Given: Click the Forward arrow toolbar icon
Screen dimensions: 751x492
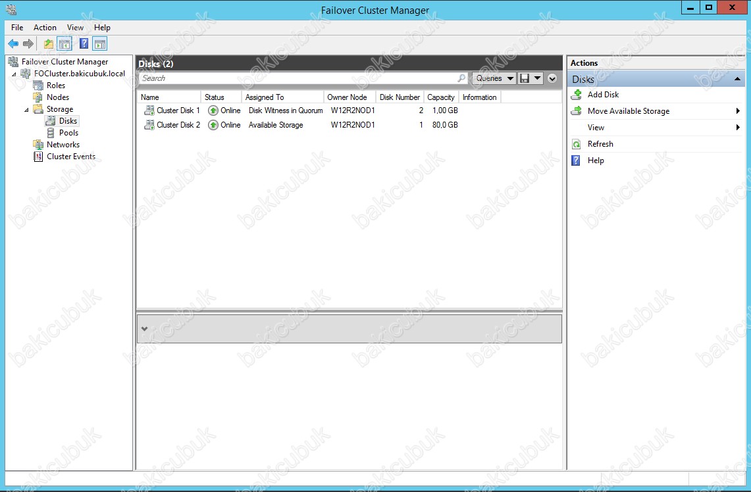Looking at the screenshot, I should (29, 44).
